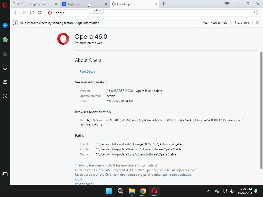
Task: Click the muted volume tray icon
Action: click(232, 191)
